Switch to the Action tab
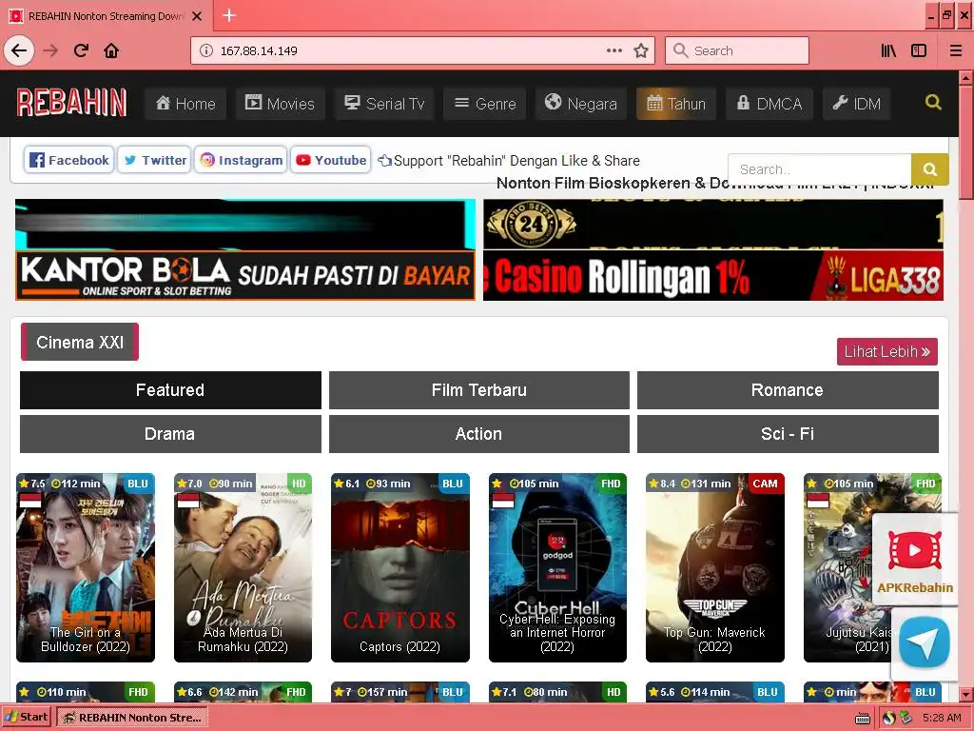The height and width of the screenshot is (731, 974). click(479, 433)
